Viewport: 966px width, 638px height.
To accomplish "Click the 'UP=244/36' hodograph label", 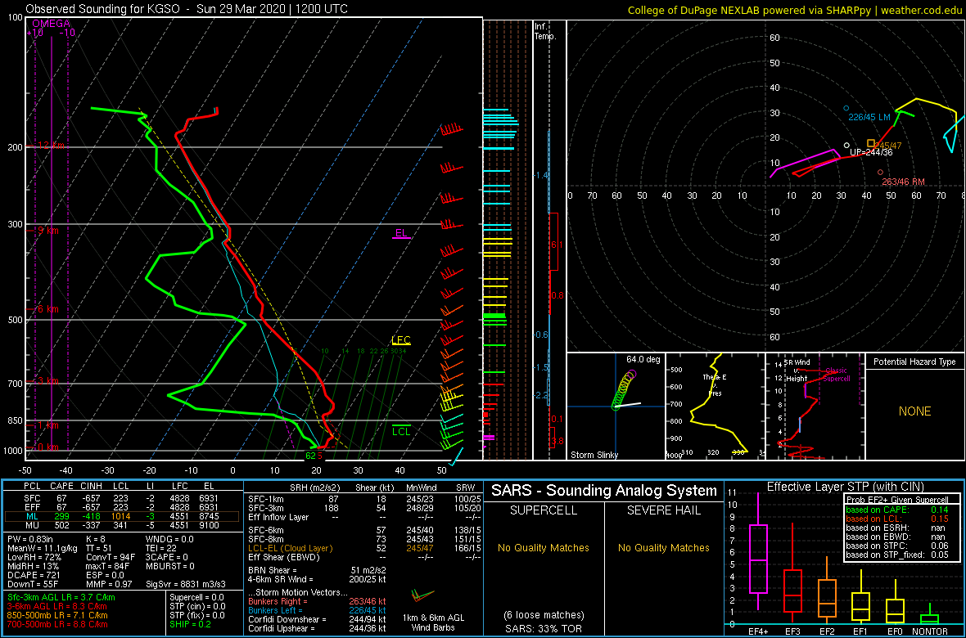I will coord(870,152).
